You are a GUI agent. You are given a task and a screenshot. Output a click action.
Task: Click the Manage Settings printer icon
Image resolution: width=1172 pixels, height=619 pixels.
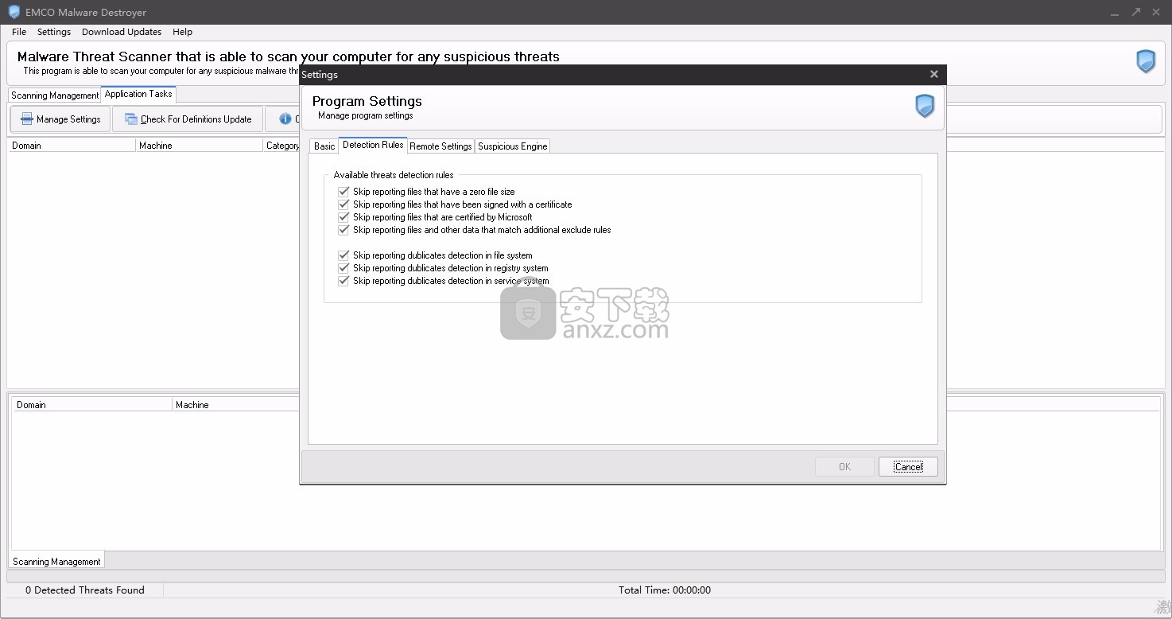(x=27, y=119)
